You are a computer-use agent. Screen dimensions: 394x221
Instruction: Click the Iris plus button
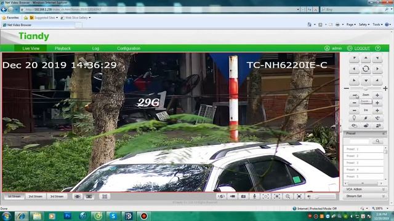pos(377,110)
